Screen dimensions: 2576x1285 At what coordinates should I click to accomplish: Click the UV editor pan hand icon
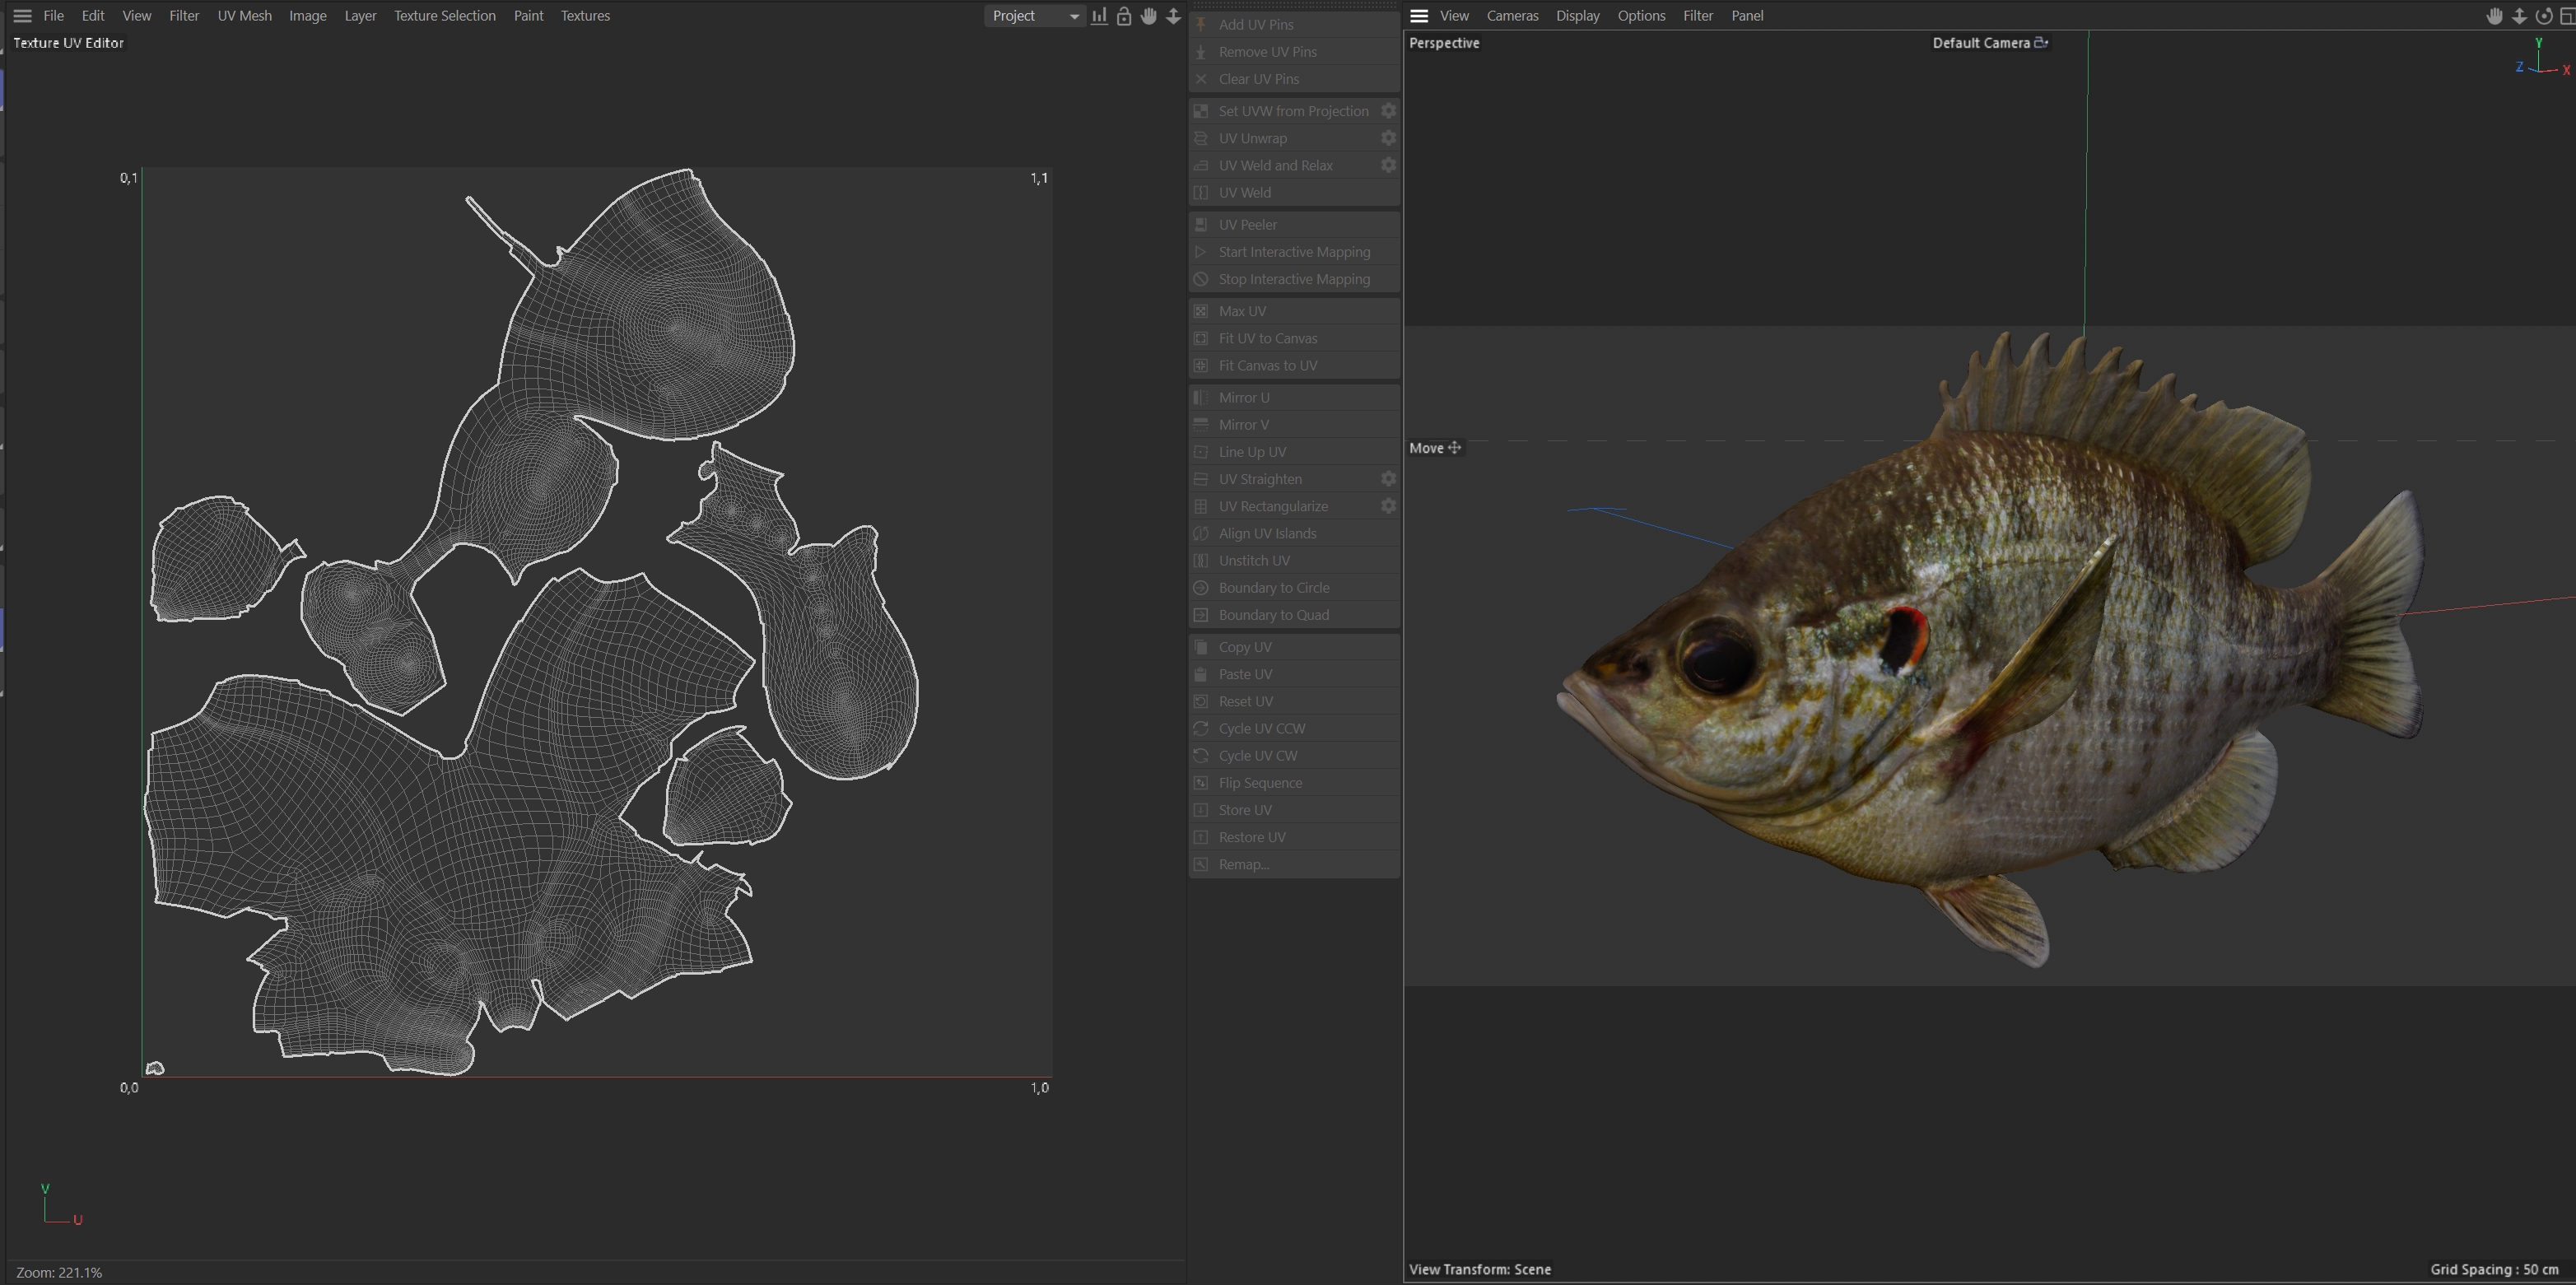coord(1149,16)
